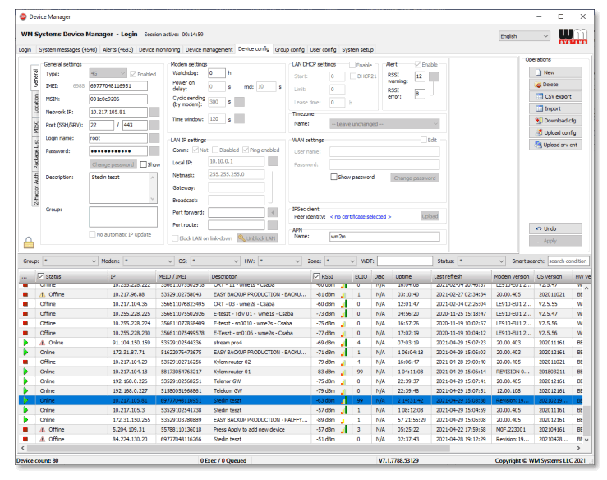Switch to Device management tab
607x480 pixels.
(209, 50)
